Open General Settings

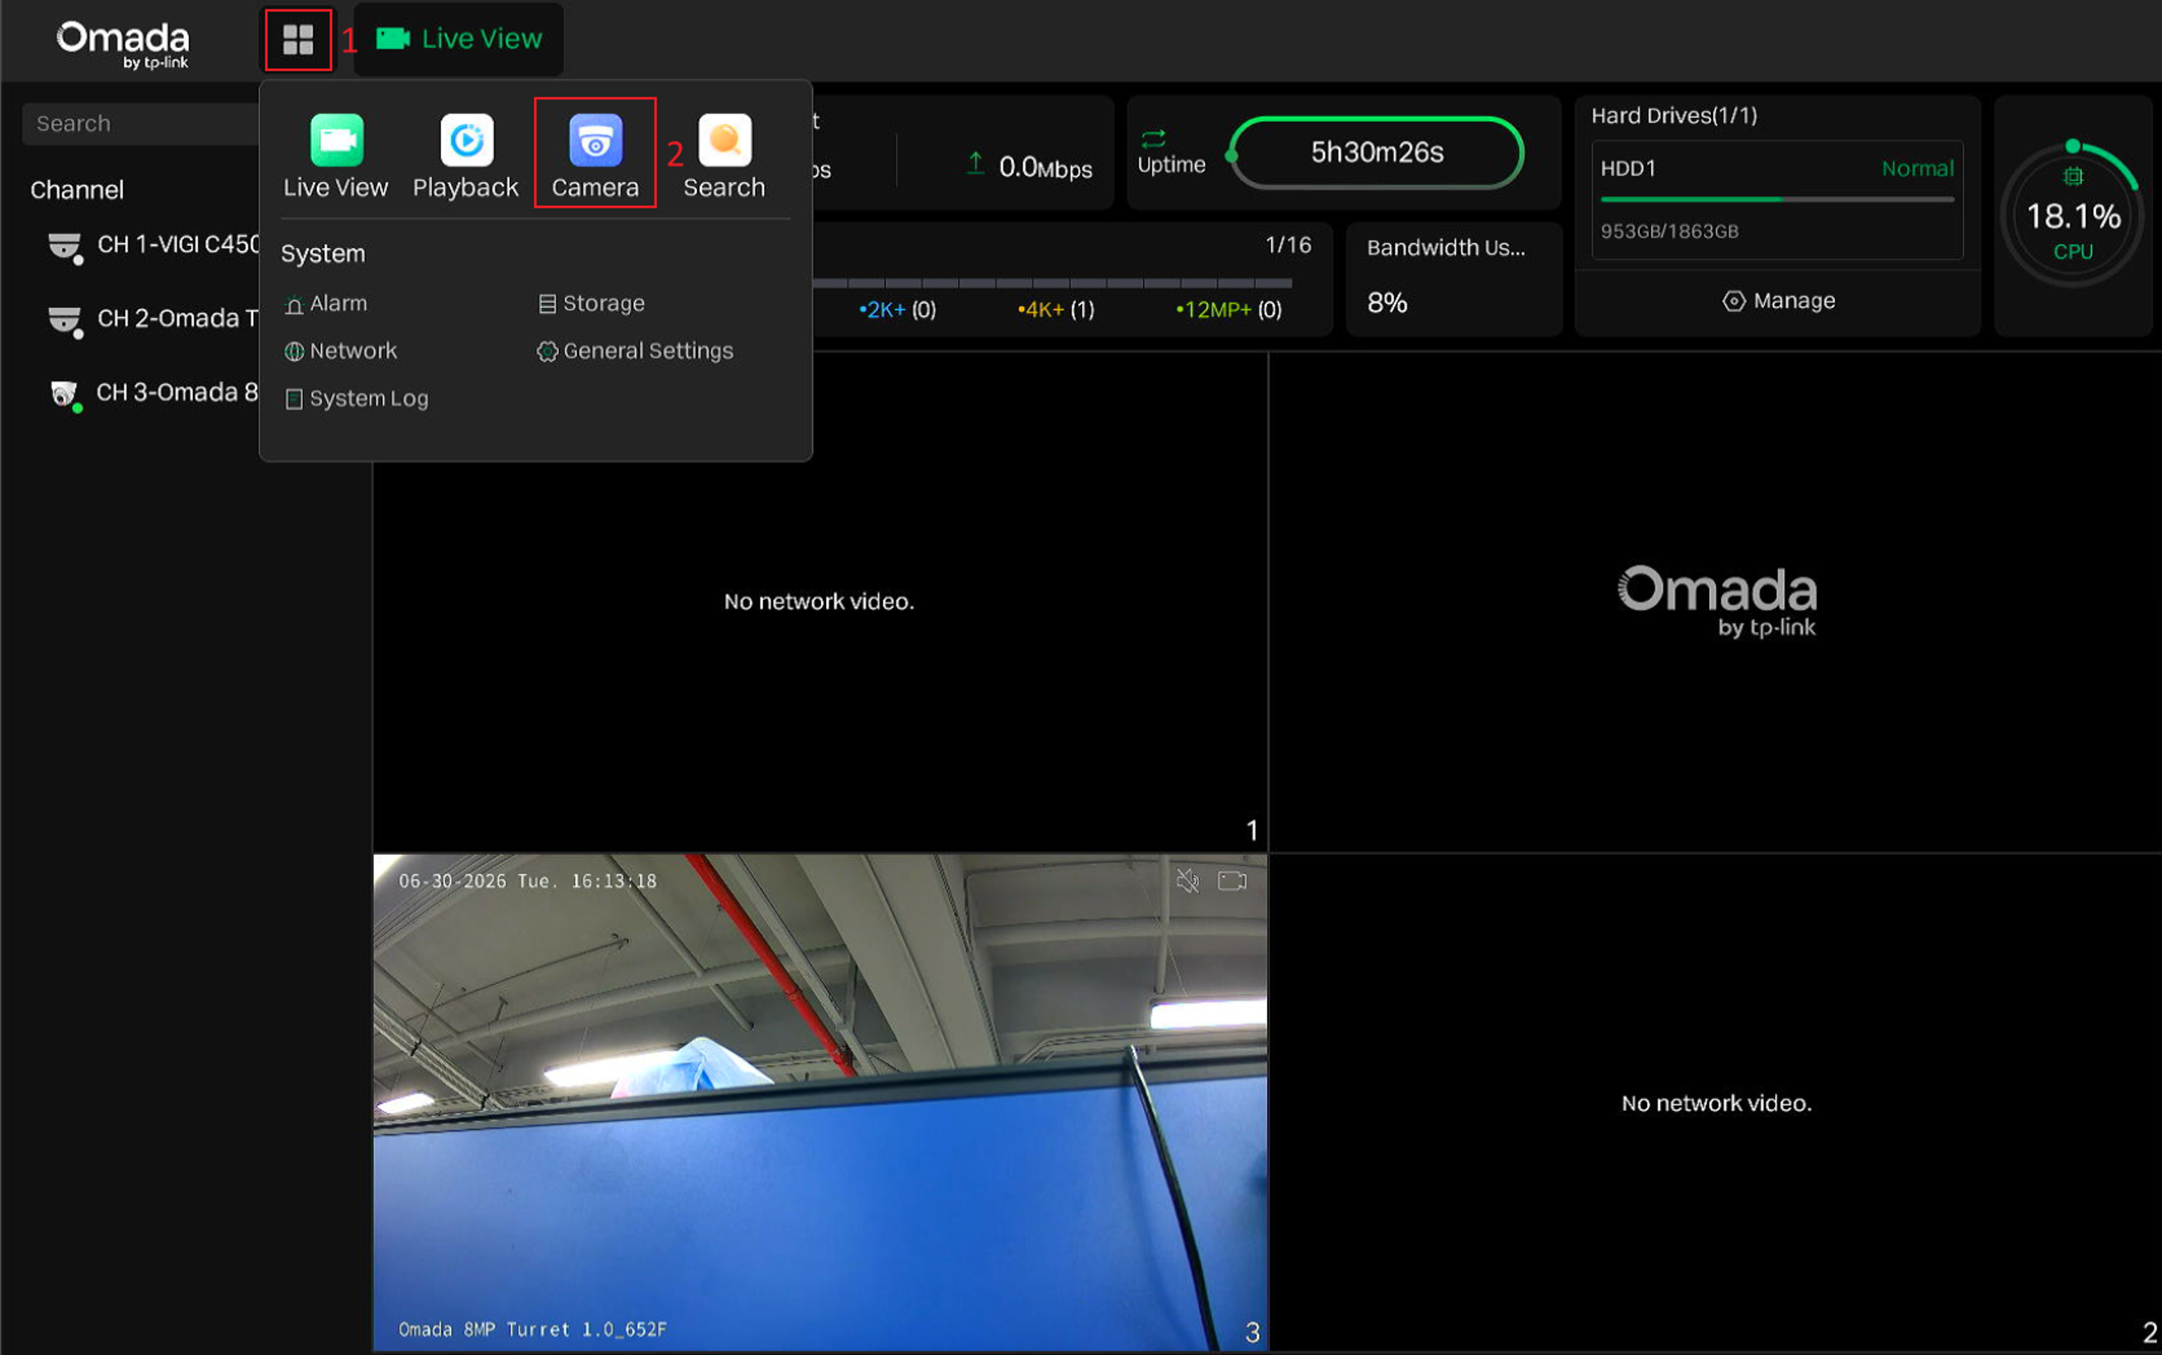coord(634,351)
